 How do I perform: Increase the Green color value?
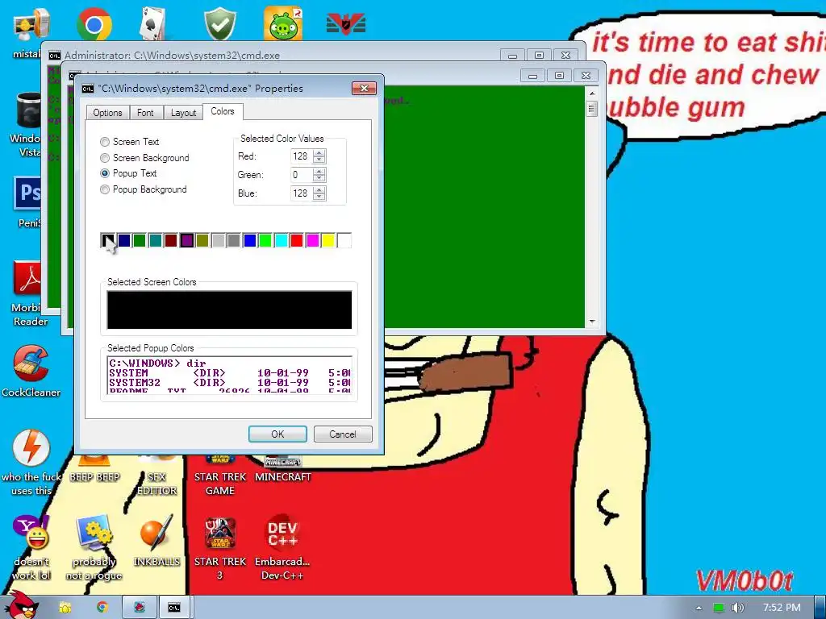coord(319,172)
